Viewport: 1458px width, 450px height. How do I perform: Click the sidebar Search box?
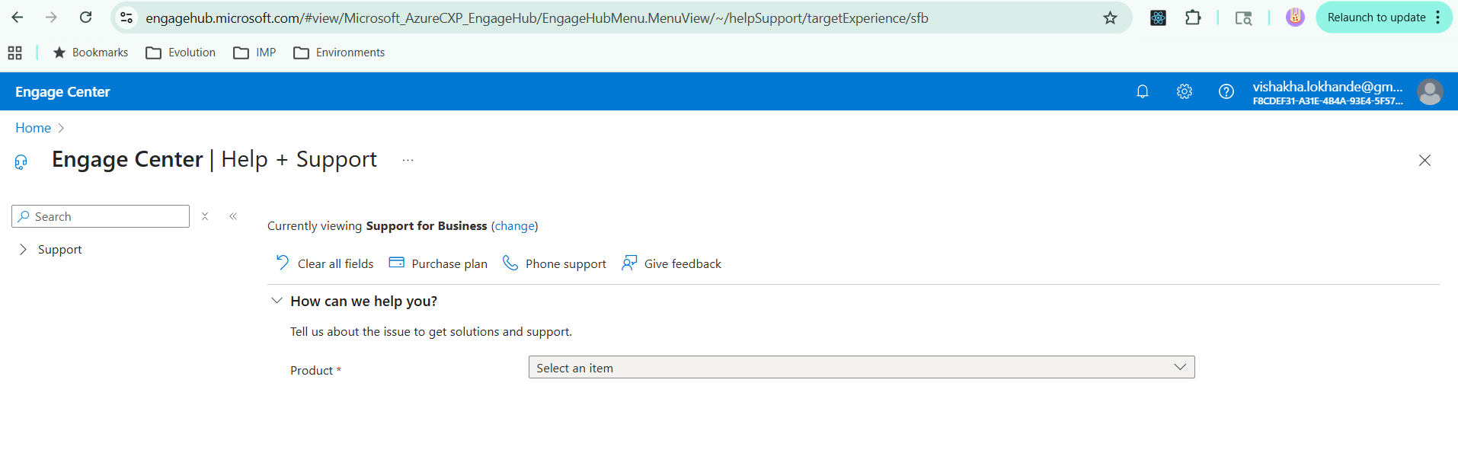(x=101, y=216)
